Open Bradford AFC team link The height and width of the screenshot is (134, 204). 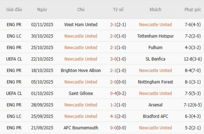155,116
